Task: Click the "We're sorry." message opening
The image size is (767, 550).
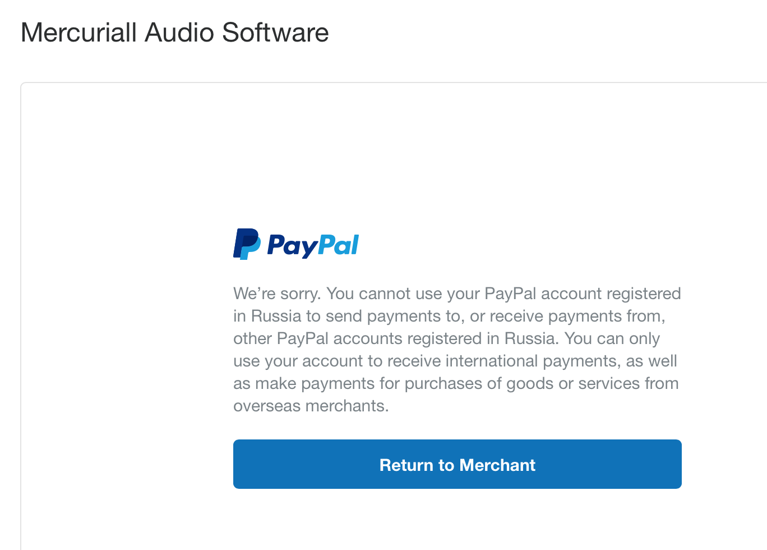Action: 277,294
